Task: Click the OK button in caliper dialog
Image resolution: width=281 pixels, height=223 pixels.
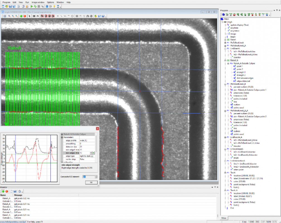Action: [91, 182]
